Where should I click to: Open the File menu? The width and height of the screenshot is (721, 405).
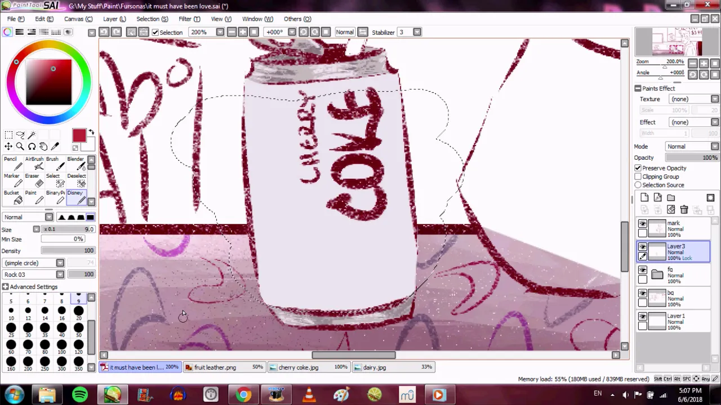tap(15, 19)
